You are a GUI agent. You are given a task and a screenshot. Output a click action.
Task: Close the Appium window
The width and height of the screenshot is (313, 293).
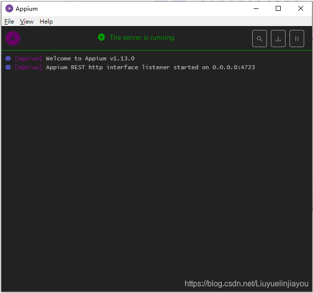click(301, 9)
